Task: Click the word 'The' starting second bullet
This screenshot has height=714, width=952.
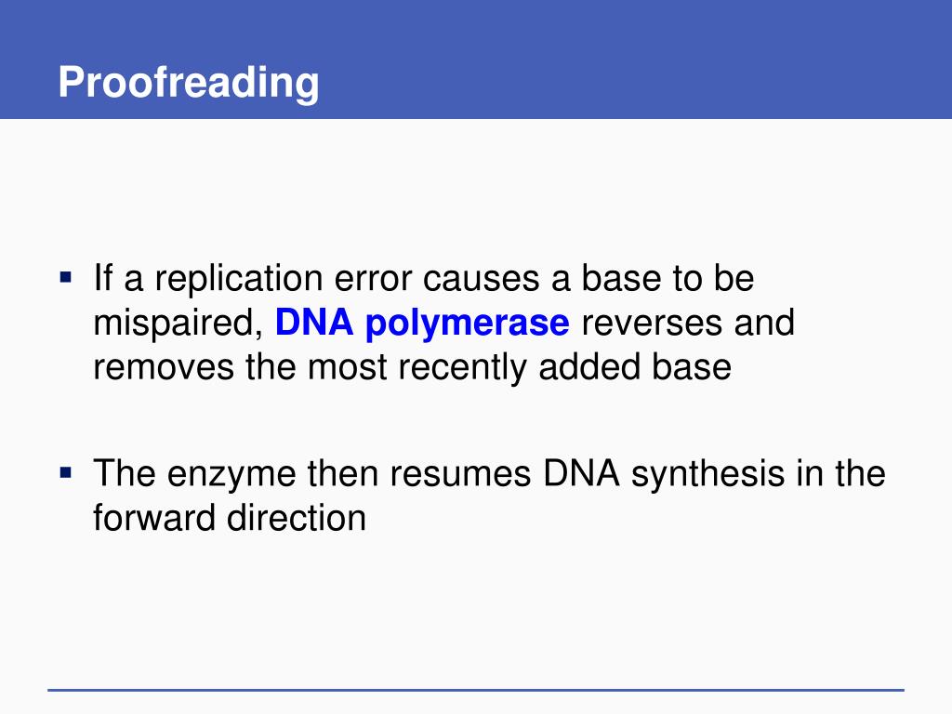Action: pos(125,473)
